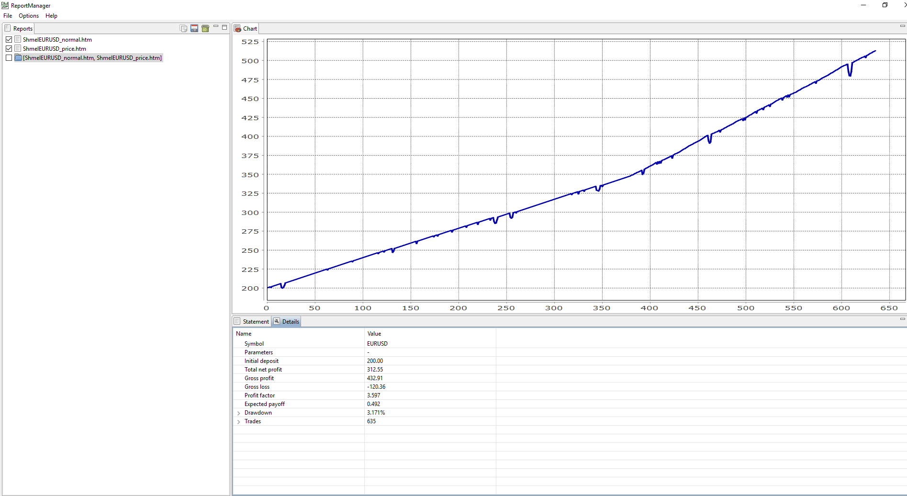This screenshot has height=496, width=907.
Task: Click the Statement tab page icon
Action: (x=237, y=321)
